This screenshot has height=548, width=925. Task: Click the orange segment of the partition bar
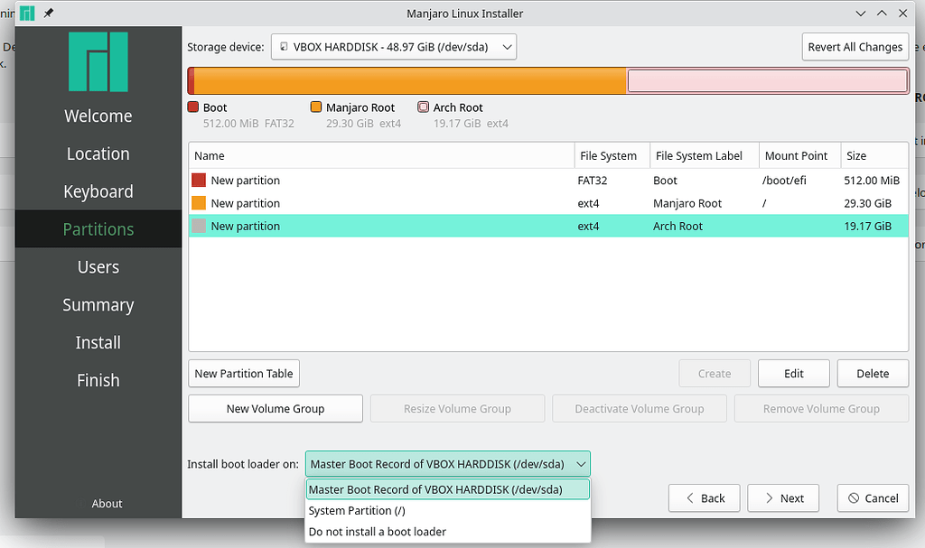coord(406,79)
